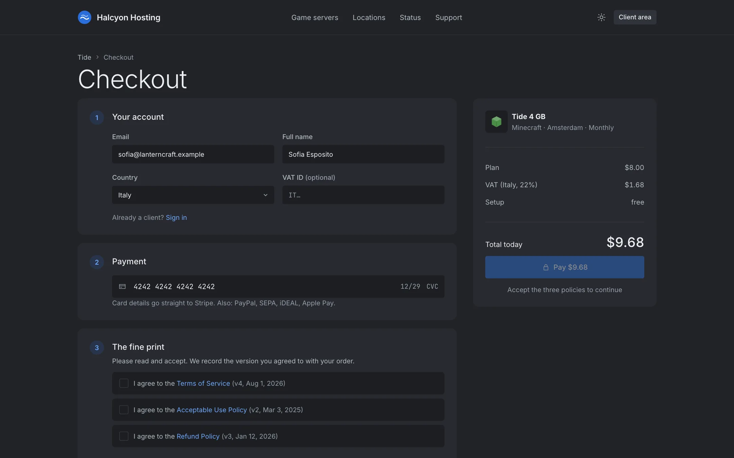This screenshot has width=734, height=458.
Task: Open the Terms of Service link
Action: pos(203,383)
